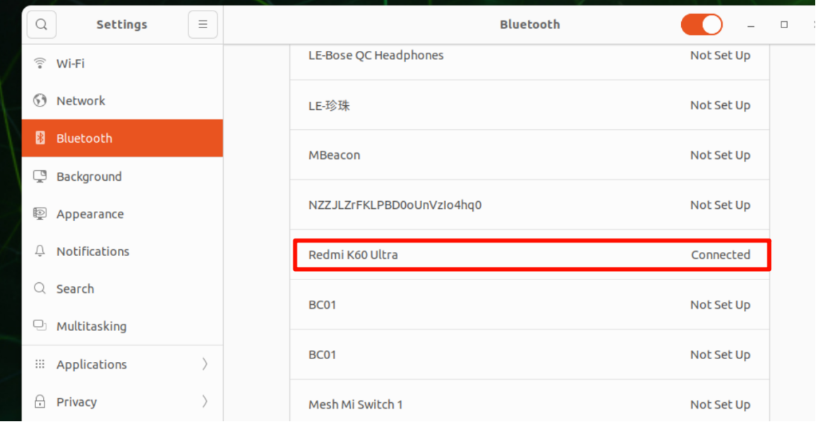Click the Background monitor icon

40,176
